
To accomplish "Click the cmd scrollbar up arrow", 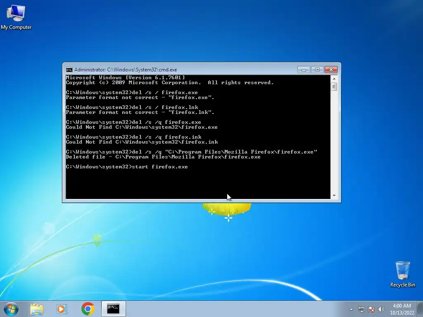I will click(334, 79).
